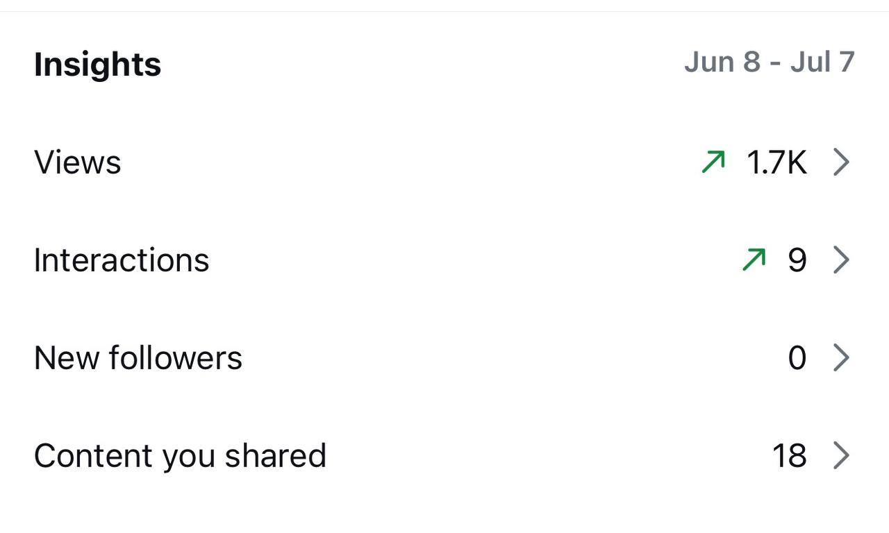Select the Interactions label
The image size is (889, 533).
click(x=122, y=260)
